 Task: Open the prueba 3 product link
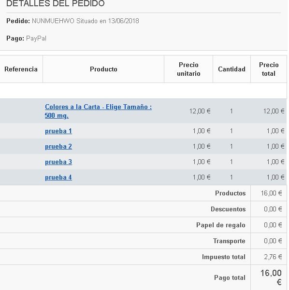click(58, 162)
